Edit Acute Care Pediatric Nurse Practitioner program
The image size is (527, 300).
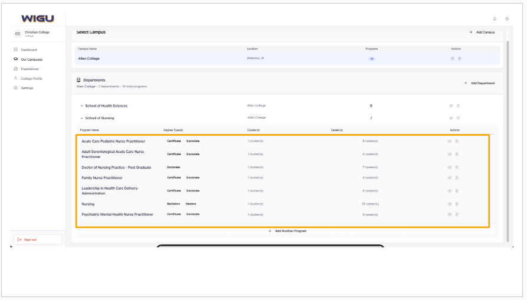click(450, 141)
